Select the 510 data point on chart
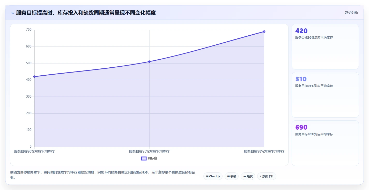Image resolution: width=369 pixels, height=190 pixels. [x=149, y=61]
